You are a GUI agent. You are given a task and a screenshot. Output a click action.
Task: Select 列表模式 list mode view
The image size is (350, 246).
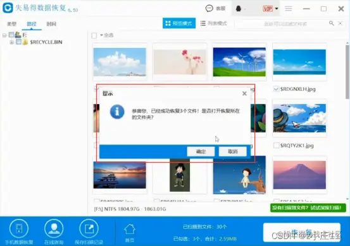[x=214, y=23]
